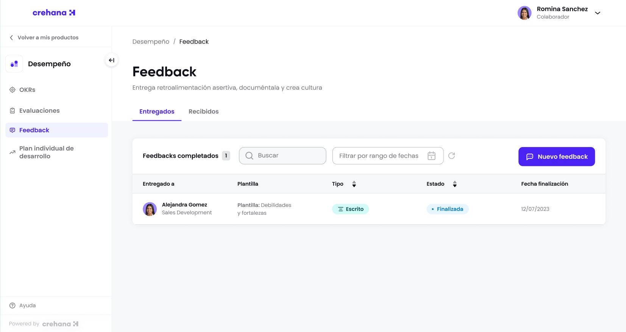This screenshot has height=332, width=626.
Task: Open Plan individual de desarrollo
Action: (46, 152)
